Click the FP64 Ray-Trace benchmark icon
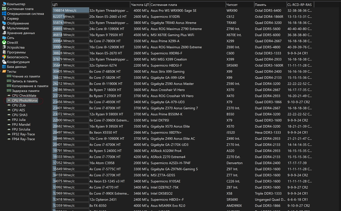 click(9, 139)
